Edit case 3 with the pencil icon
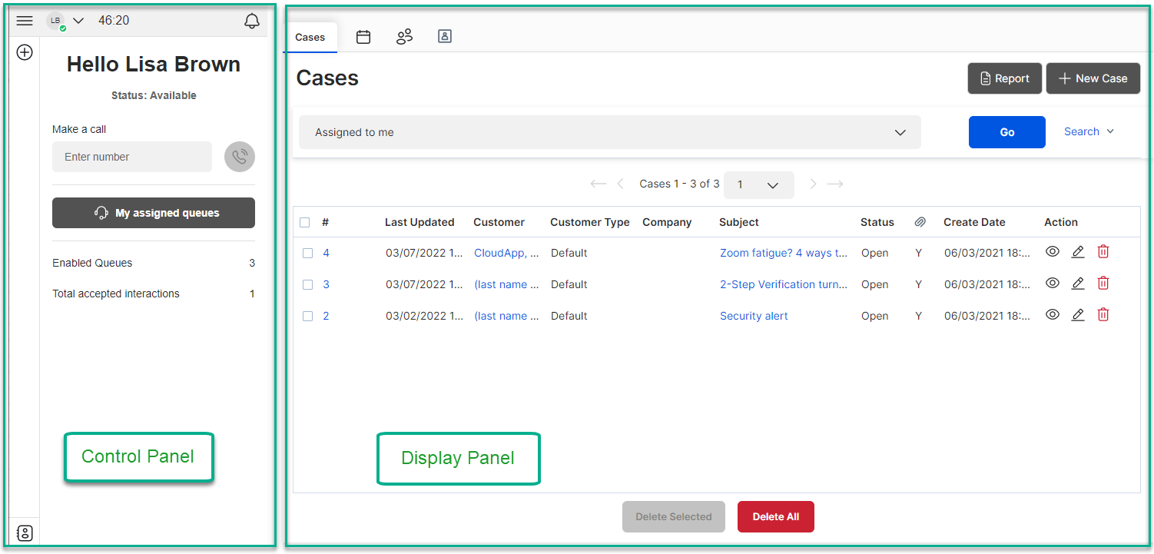This screenshot has width=1154, height=554. (1078, 283)
